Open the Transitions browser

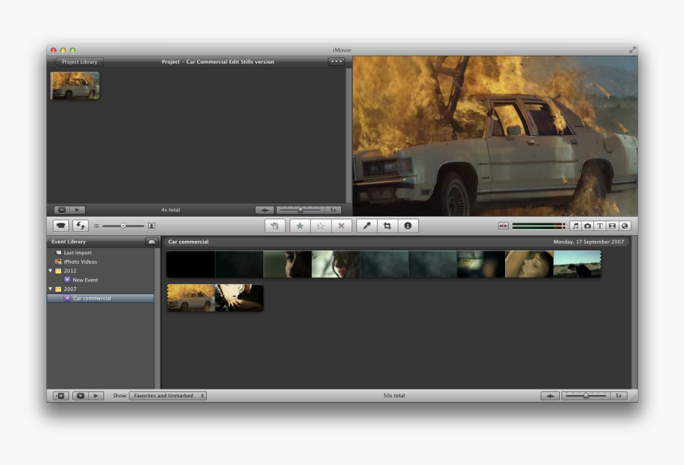click(x=612, y=226)
